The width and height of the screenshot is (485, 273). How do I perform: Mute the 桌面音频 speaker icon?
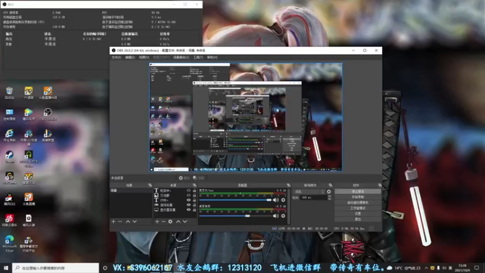pos(276,216)
